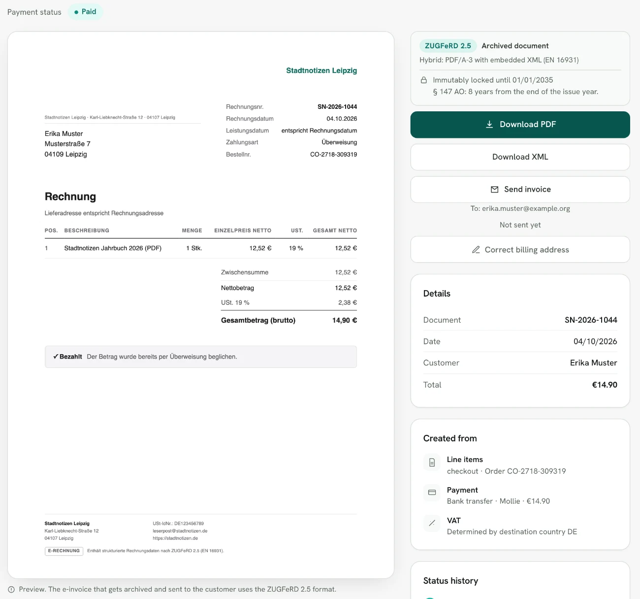
Task: Click the E-RECHNUNG label in invoice footer
Action: click(64, 551)
